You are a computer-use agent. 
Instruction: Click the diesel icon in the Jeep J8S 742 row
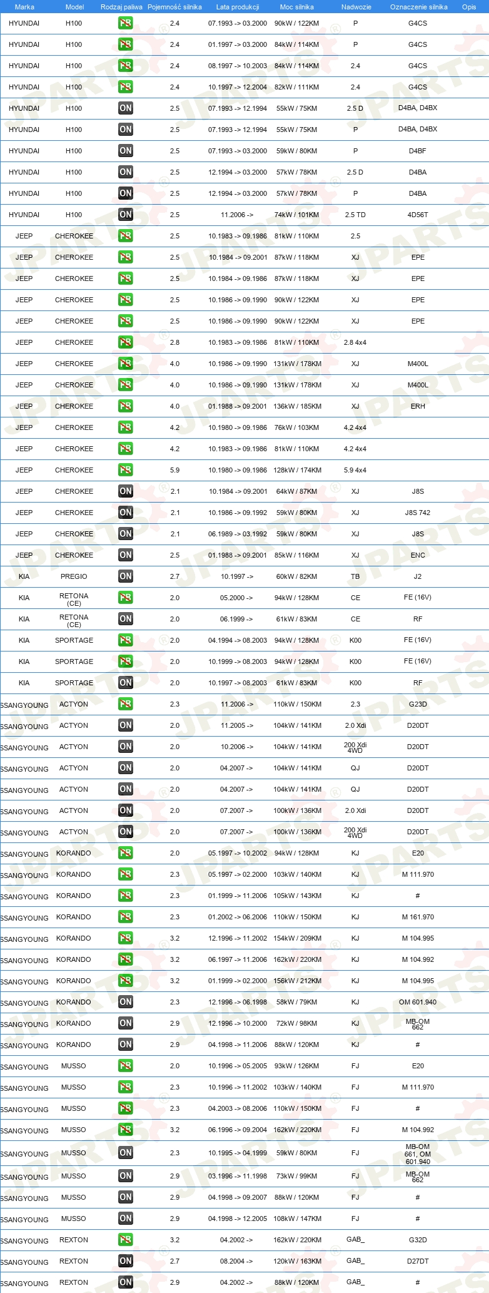(x=126, y=513)
